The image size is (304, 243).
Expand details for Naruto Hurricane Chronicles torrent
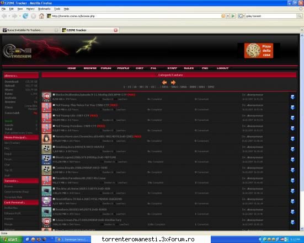pos(54,137)
